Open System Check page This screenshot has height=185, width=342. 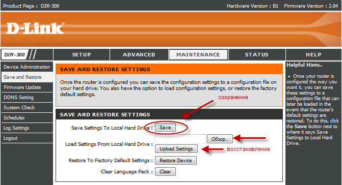point(27,108)
